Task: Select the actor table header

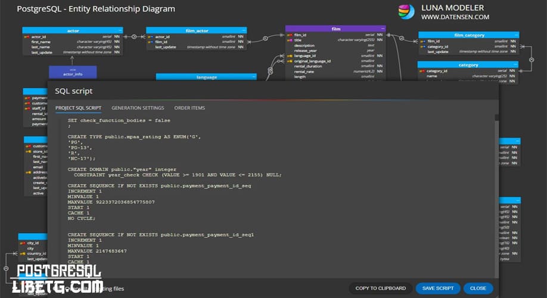Action: tap(73, 31)
